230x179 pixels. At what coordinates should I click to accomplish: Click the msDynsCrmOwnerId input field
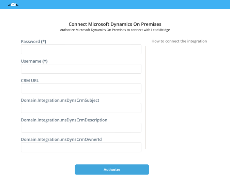click(81, 147)
